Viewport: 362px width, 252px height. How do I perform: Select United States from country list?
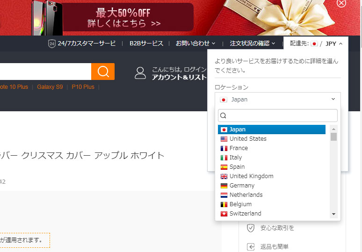click(x=248, y=139)
